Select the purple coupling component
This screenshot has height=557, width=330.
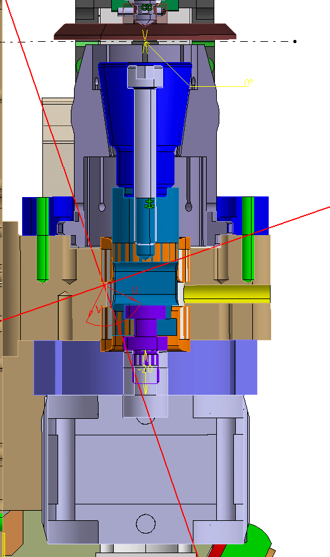[x=145, y=327]
